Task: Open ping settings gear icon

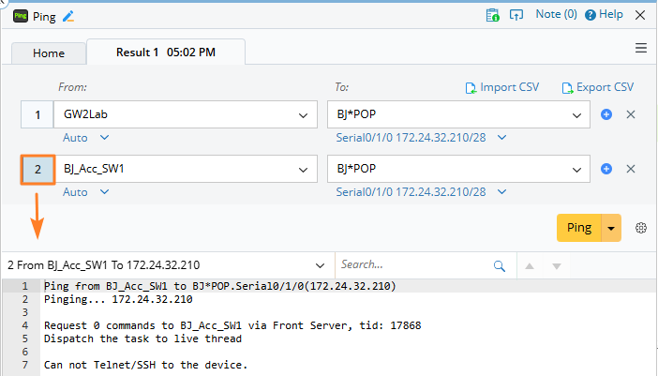Action: point(641,228)
